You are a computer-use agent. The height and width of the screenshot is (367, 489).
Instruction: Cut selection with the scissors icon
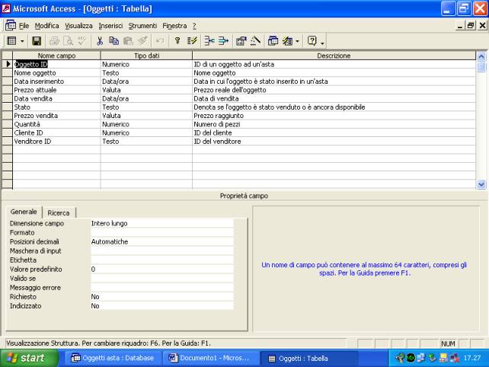(x=100, y=41)
